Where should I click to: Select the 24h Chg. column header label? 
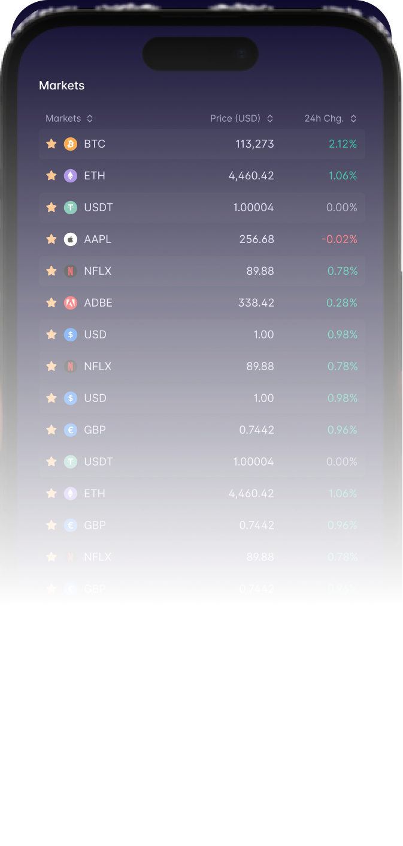click(324, 119)
